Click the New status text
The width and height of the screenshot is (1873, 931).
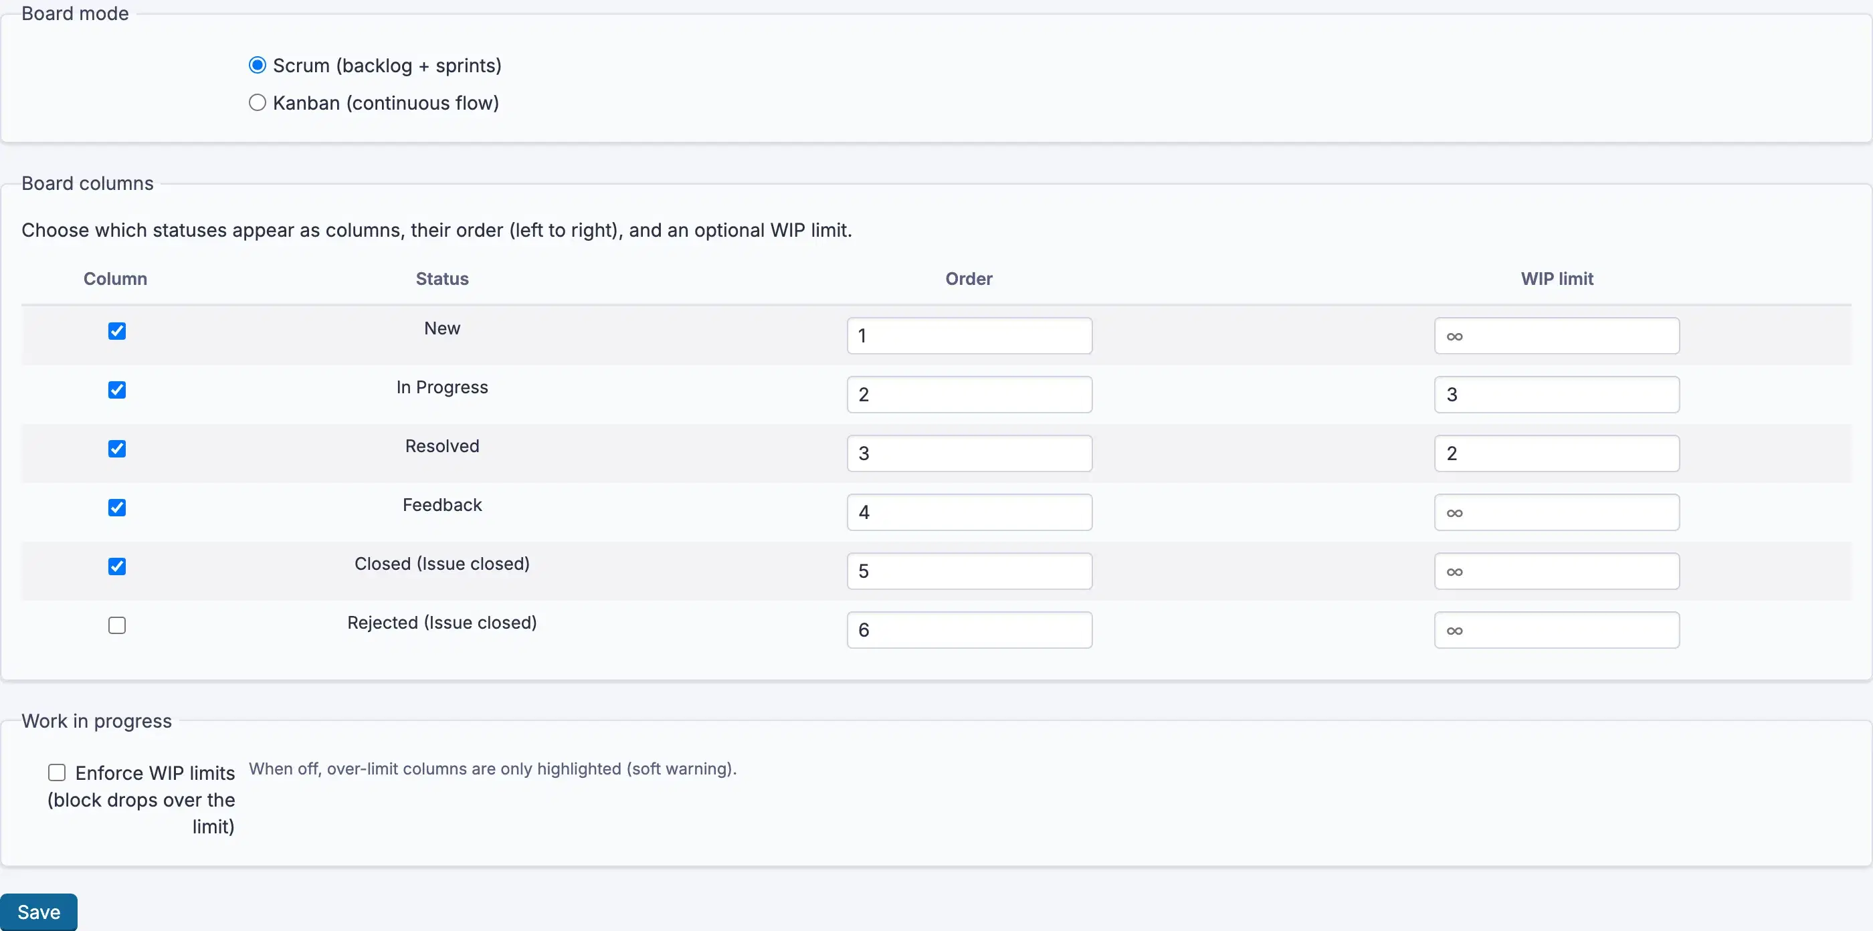(x=442, y=328)
